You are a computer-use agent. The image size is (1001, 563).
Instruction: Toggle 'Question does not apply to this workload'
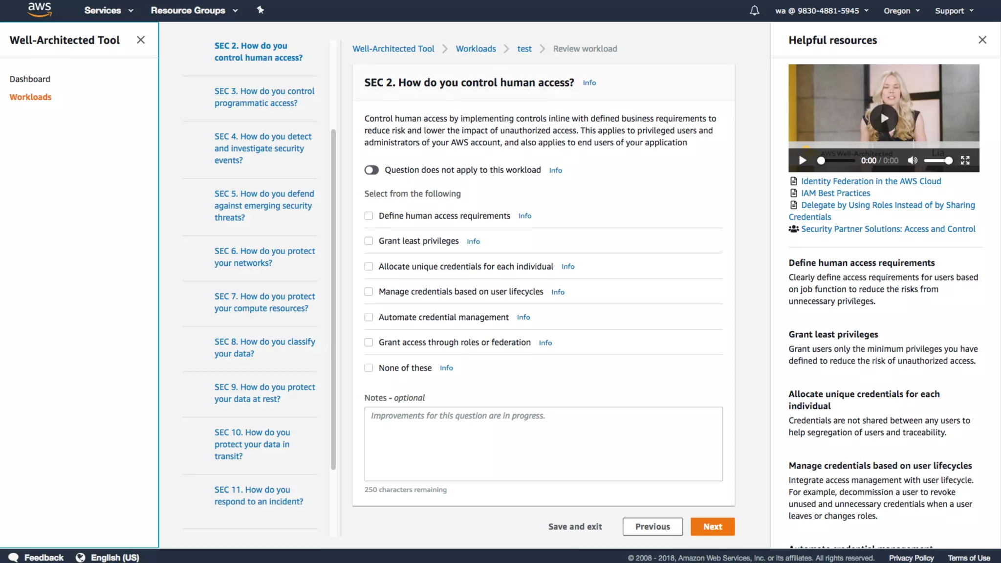[371, 170]
